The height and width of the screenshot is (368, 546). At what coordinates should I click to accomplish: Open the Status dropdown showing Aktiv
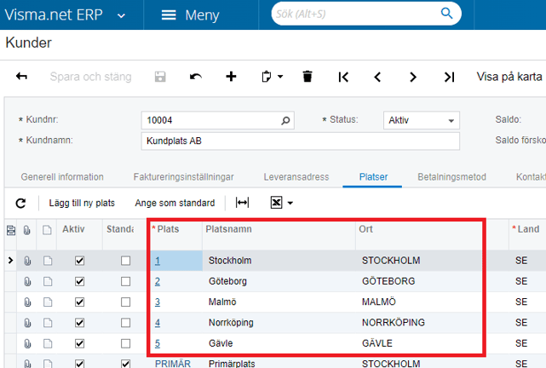pos(422,120)
